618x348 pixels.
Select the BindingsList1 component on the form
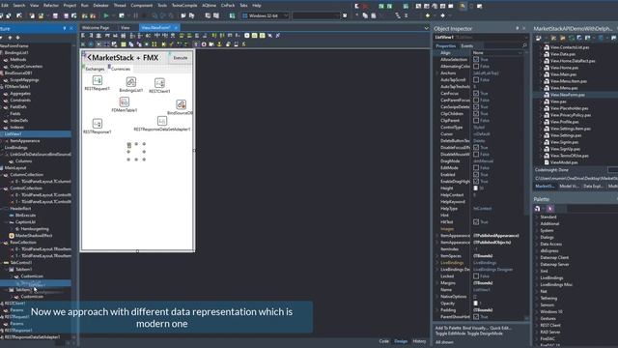pos(131,82)
